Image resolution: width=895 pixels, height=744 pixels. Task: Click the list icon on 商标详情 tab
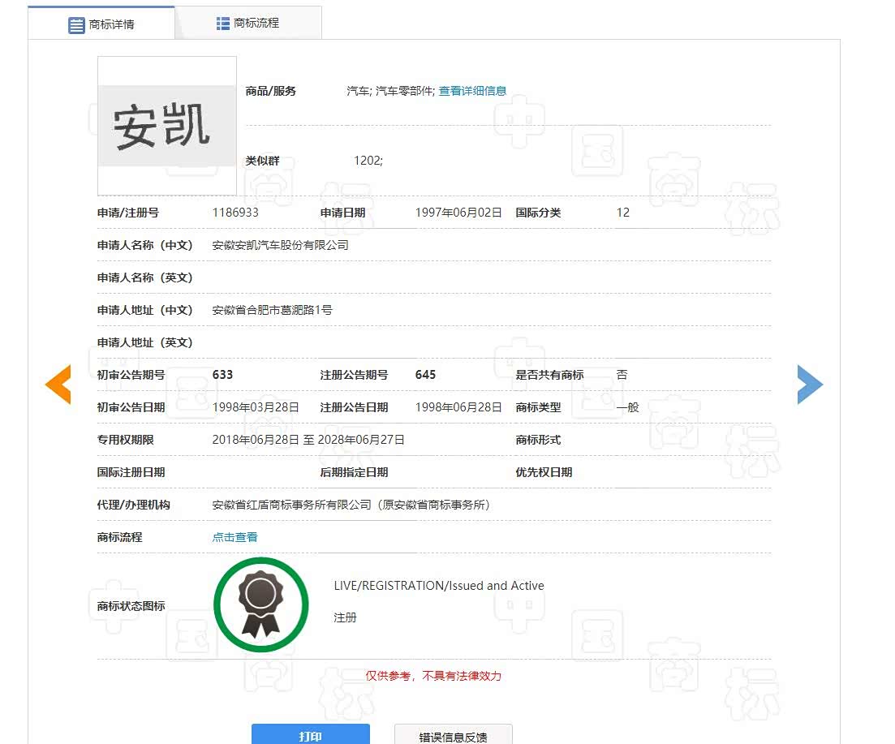click(76, 25)
